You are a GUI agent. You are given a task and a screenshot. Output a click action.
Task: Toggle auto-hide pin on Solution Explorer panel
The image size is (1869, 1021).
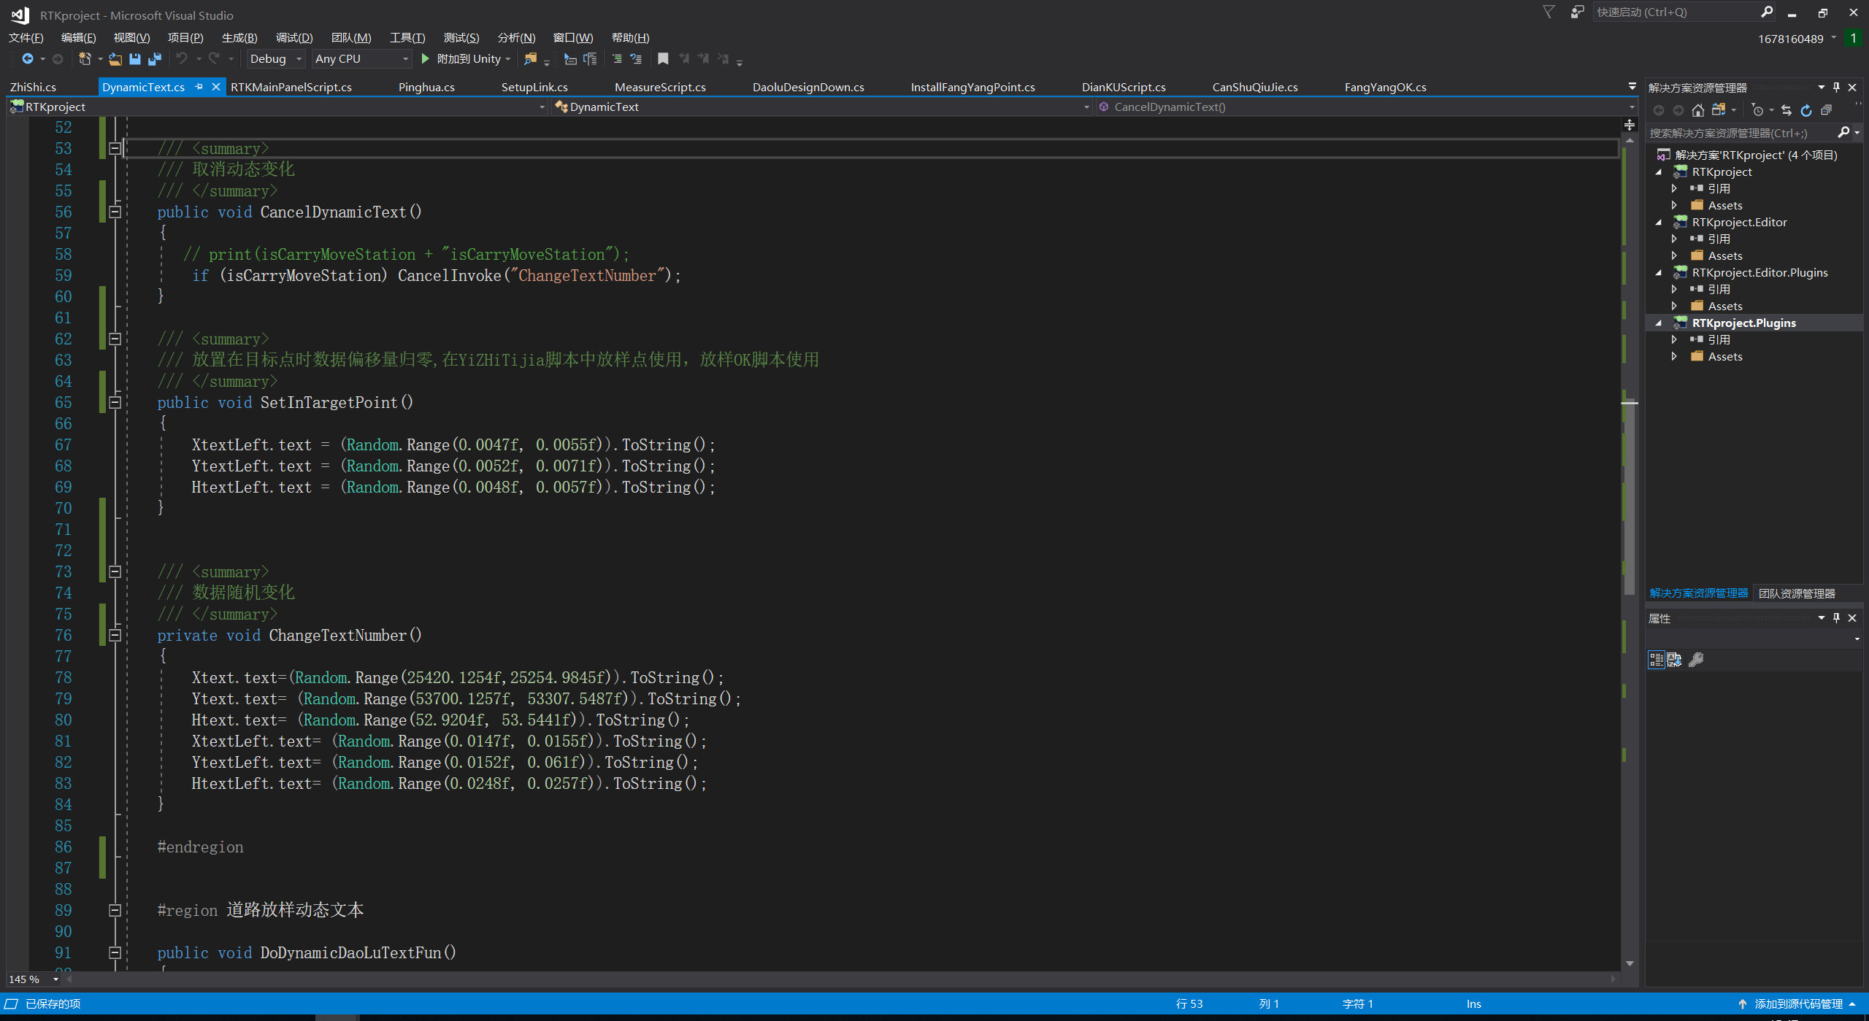[x=1836, y=88]
